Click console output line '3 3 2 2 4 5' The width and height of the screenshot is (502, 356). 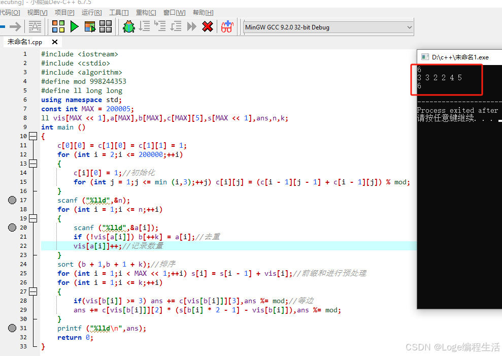[440, 78]
